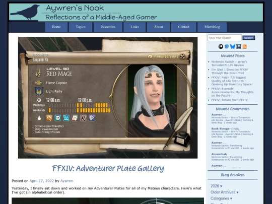The image size is (272, 204).
Task: Click the Newest Comments heading
Action: pos(233,109)
